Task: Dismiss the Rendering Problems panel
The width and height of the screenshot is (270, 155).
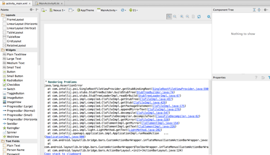Action: click(x=46, y=81)
